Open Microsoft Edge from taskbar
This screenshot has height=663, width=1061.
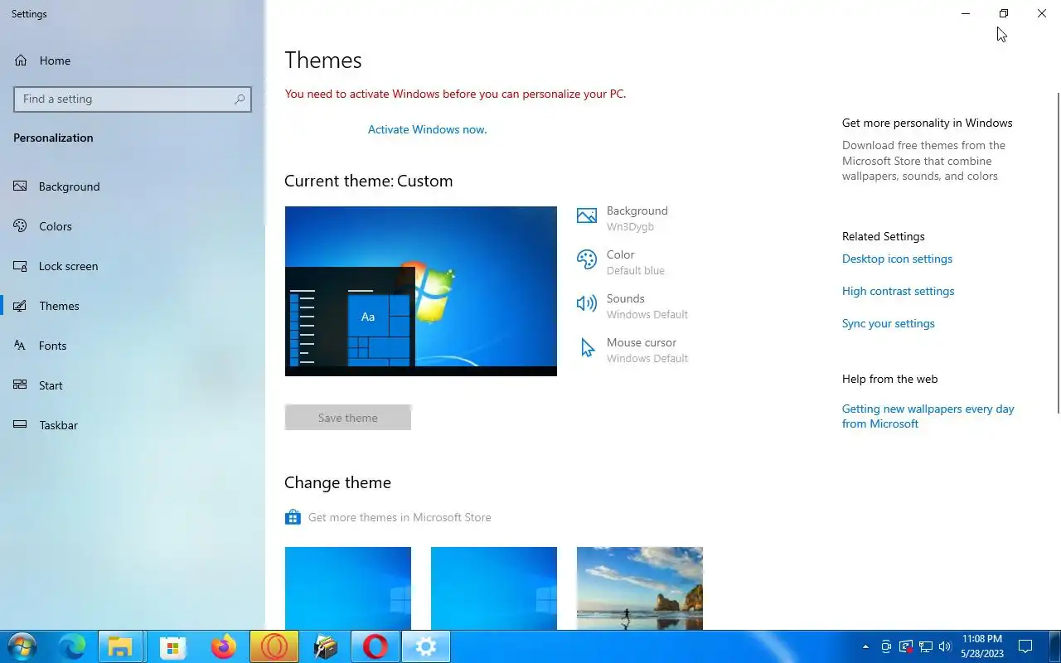[72, 646]
